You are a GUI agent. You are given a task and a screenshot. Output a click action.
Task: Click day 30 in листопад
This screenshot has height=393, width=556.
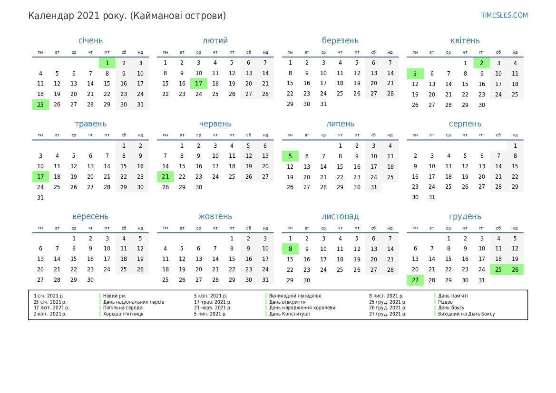tap(307, 280)
